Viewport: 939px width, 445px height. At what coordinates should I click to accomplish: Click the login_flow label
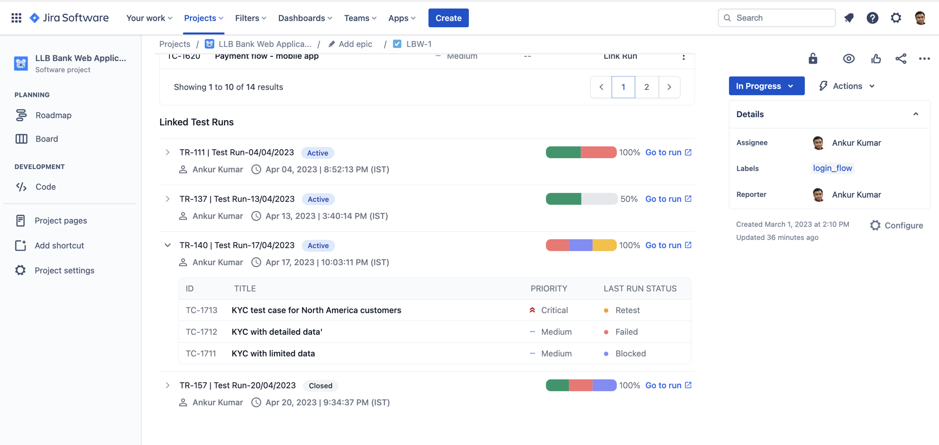(832, 168)
